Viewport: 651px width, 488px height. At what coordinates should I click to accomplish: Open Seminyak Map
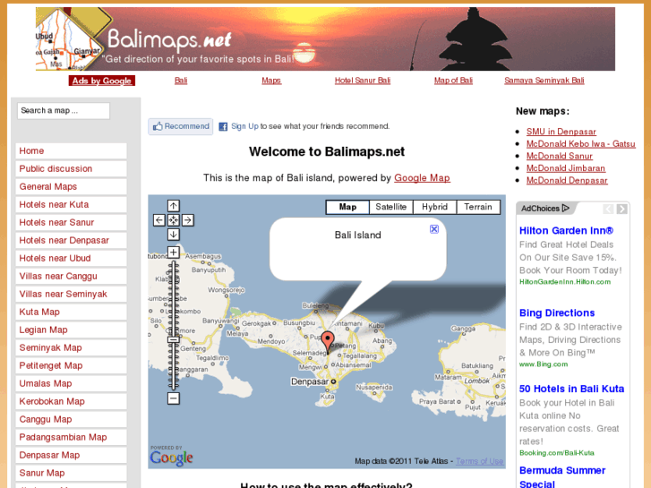pos(71,347)
